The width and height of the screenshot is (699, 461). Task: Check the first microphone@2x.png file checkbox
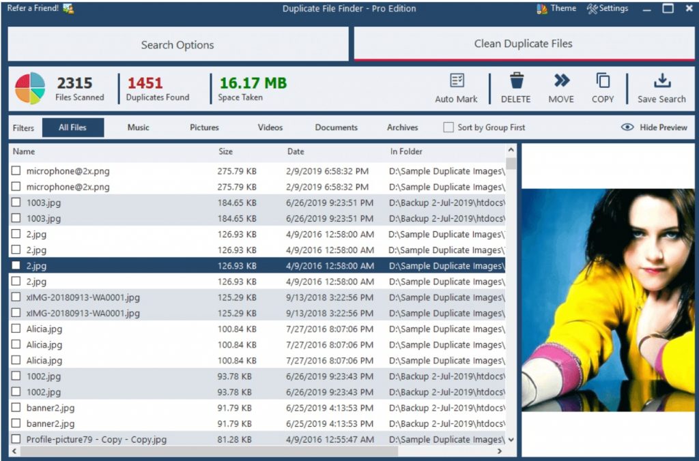pyautogui.click(x=16, y=171)
